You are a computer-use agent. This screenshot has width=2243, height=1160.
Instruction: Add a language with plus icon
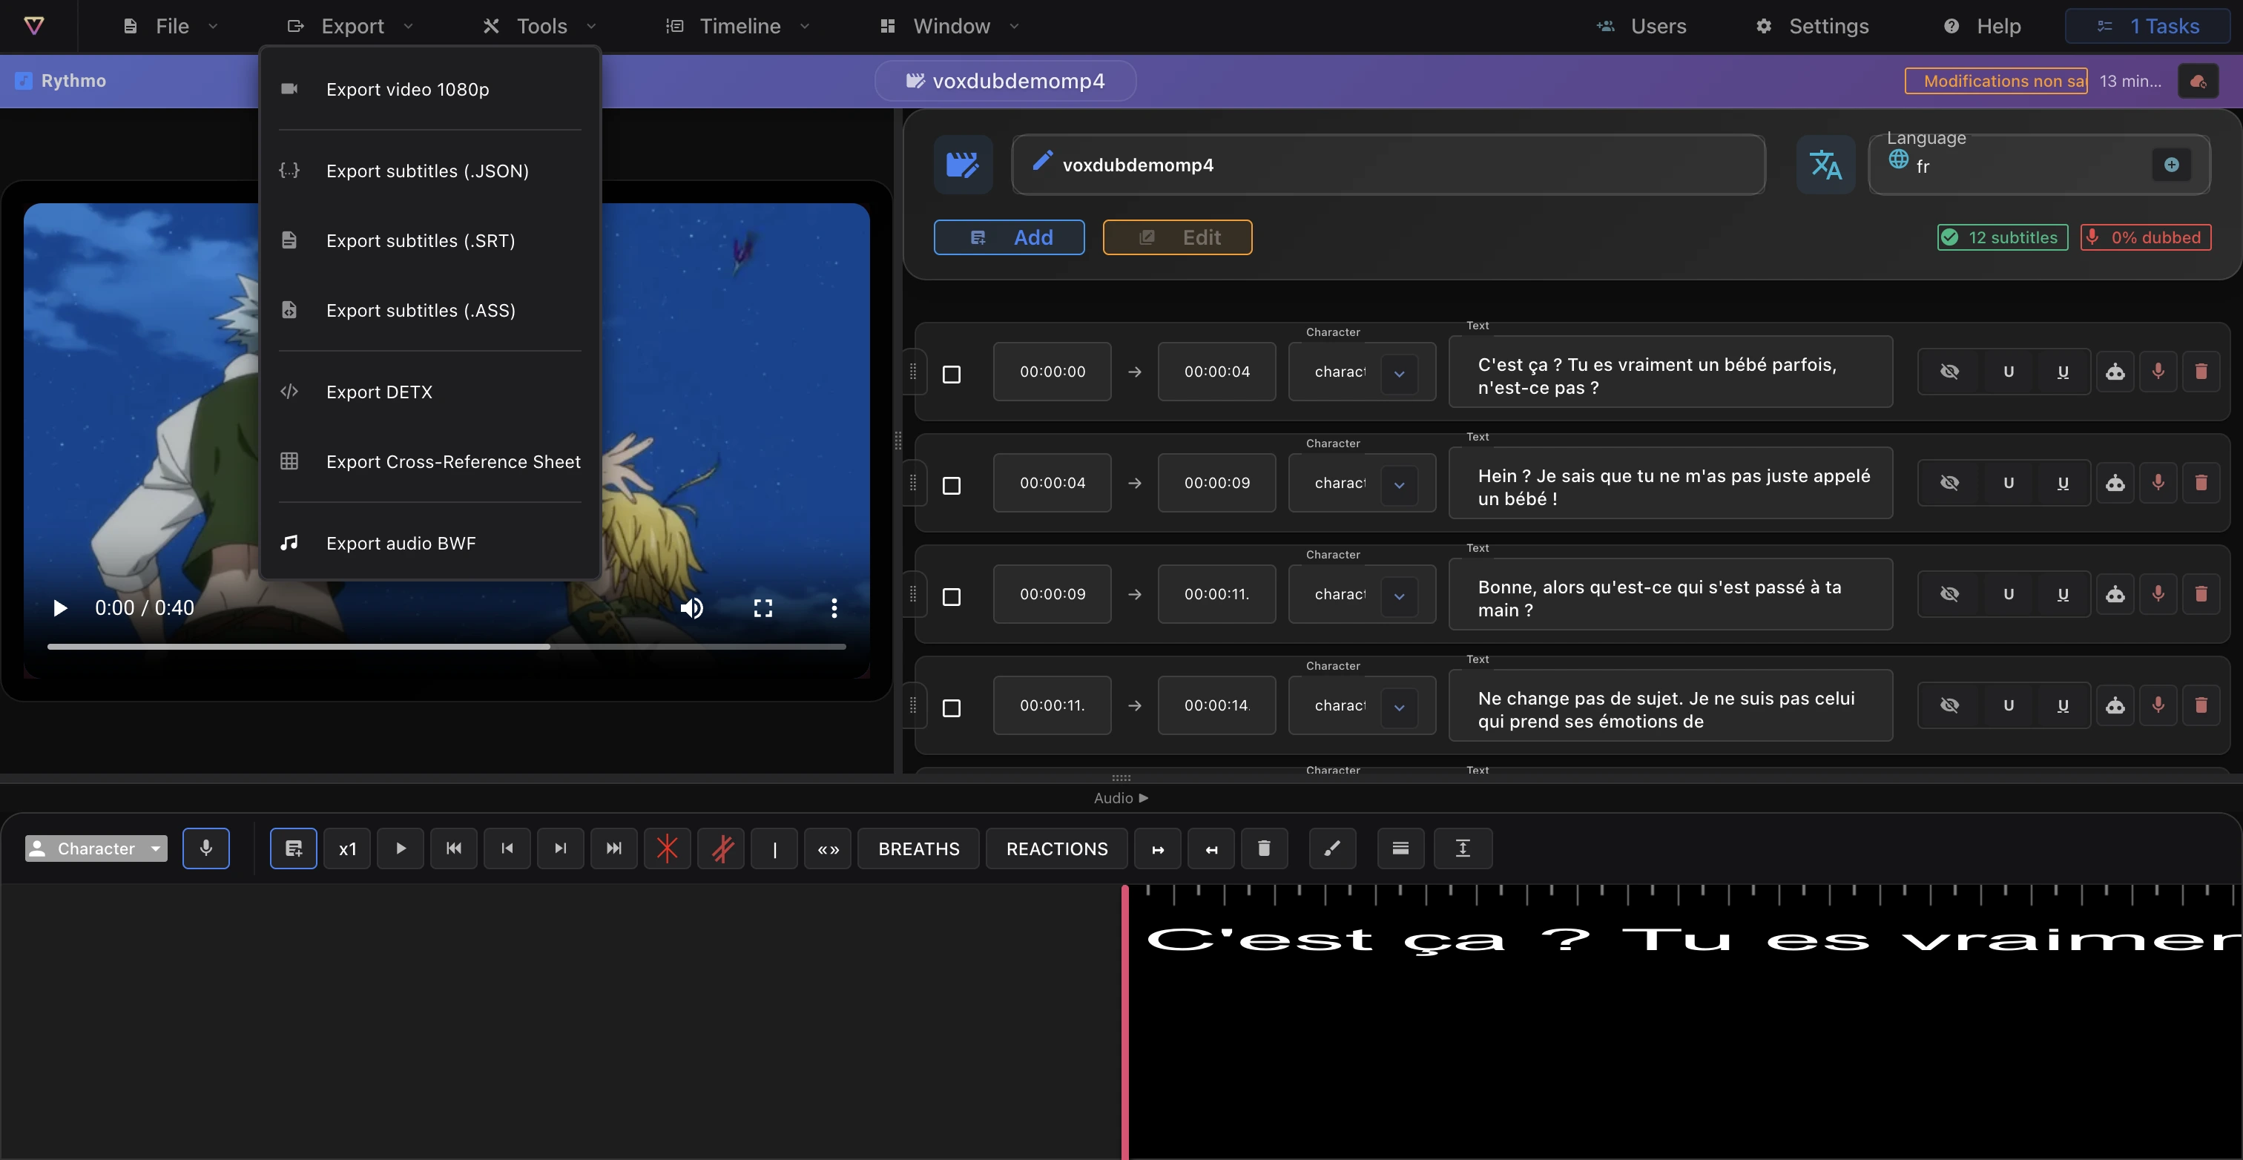coord(2172,165)
